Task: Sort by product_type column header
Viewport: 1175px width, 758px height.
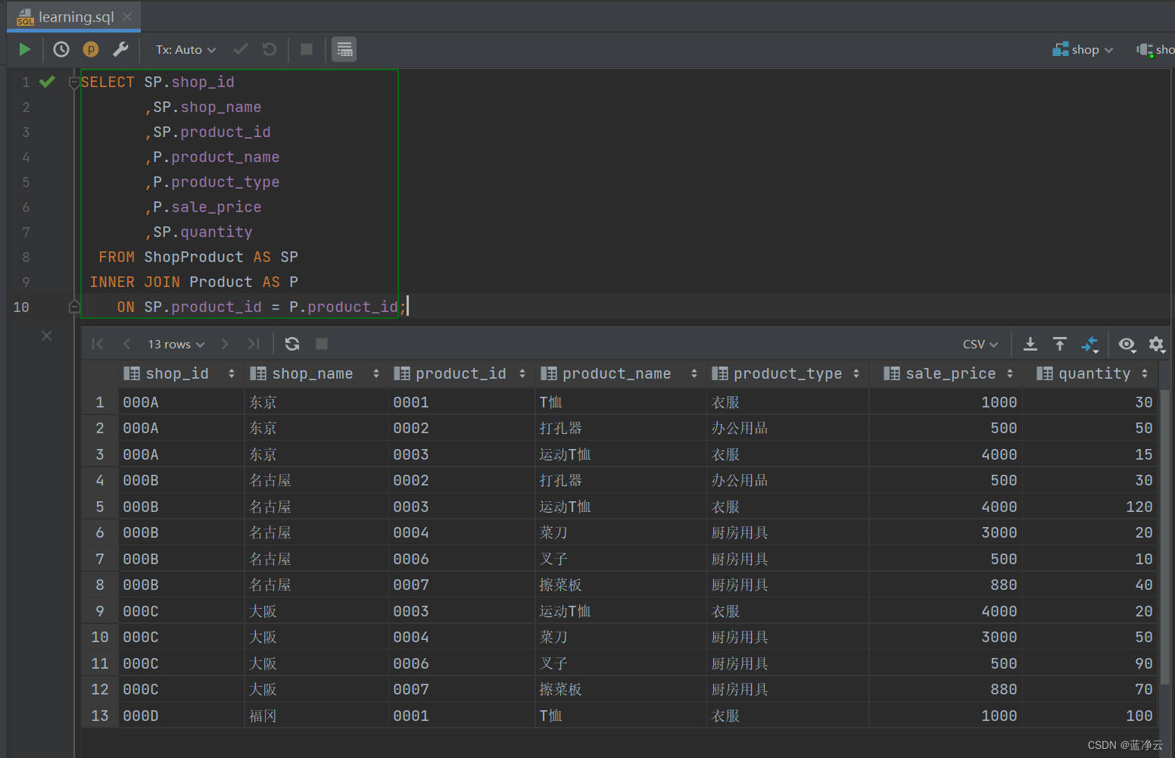Action: [787, 373]
